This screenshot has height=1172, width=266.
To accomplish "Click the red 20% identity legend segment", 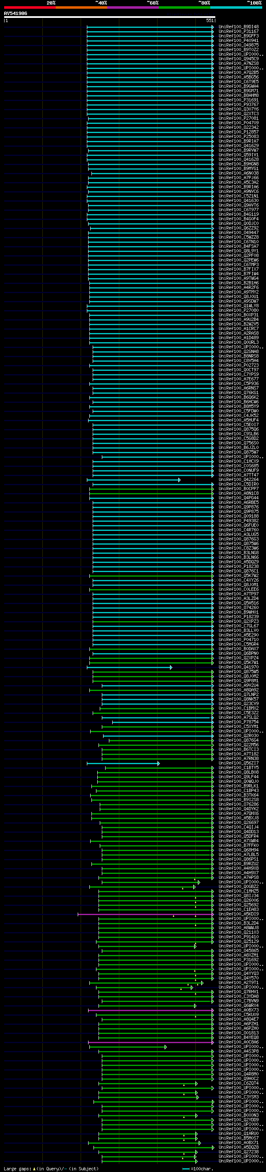I will pyautogui.click(x=30, y=7).
